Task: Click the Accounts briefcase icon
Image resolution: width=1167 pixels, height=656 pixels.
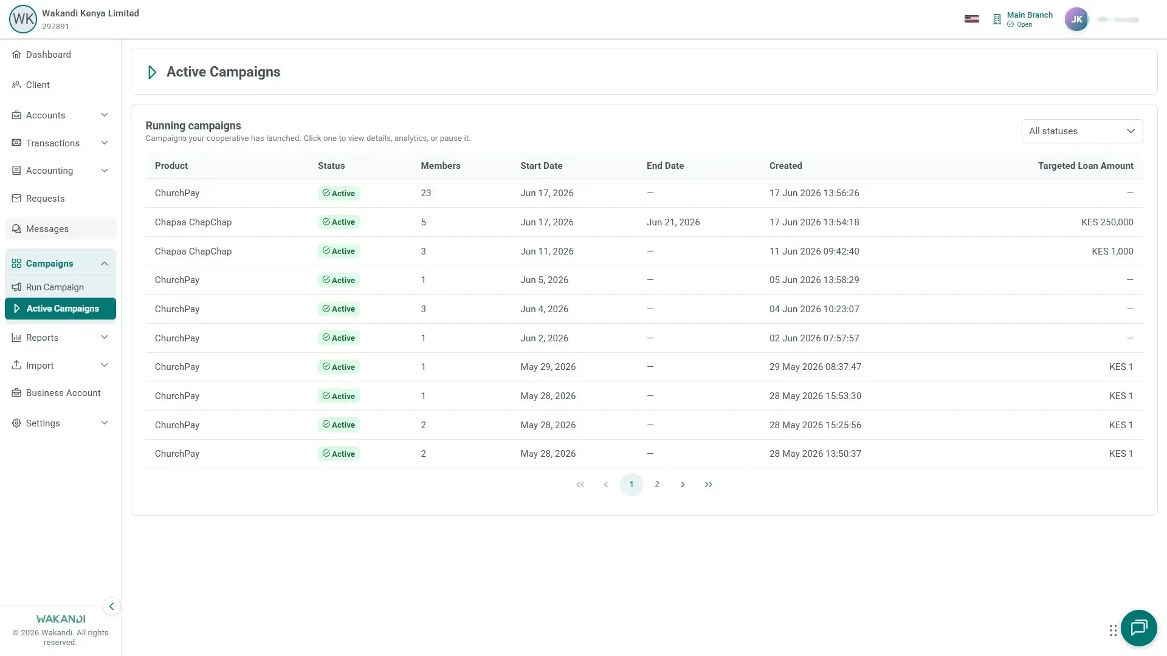Action: [x=16, y=115]
